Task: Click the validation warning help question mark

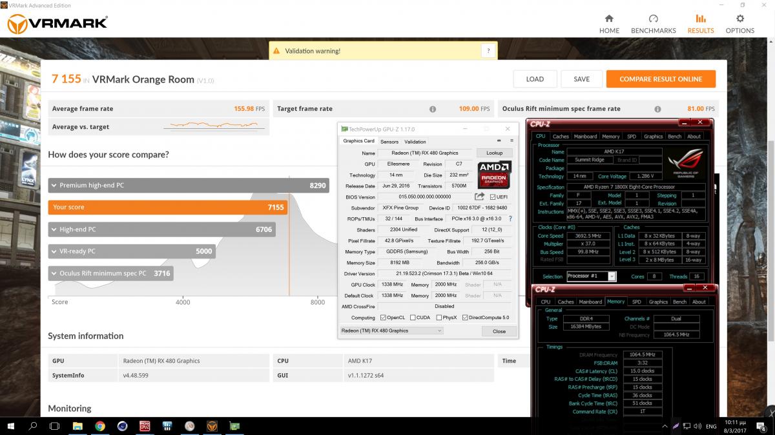Action: pyautogui.click(x=489, y=51)
